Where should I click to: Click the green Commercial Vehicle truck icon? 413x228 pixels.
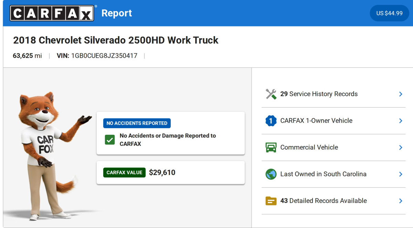click(271, 147)
